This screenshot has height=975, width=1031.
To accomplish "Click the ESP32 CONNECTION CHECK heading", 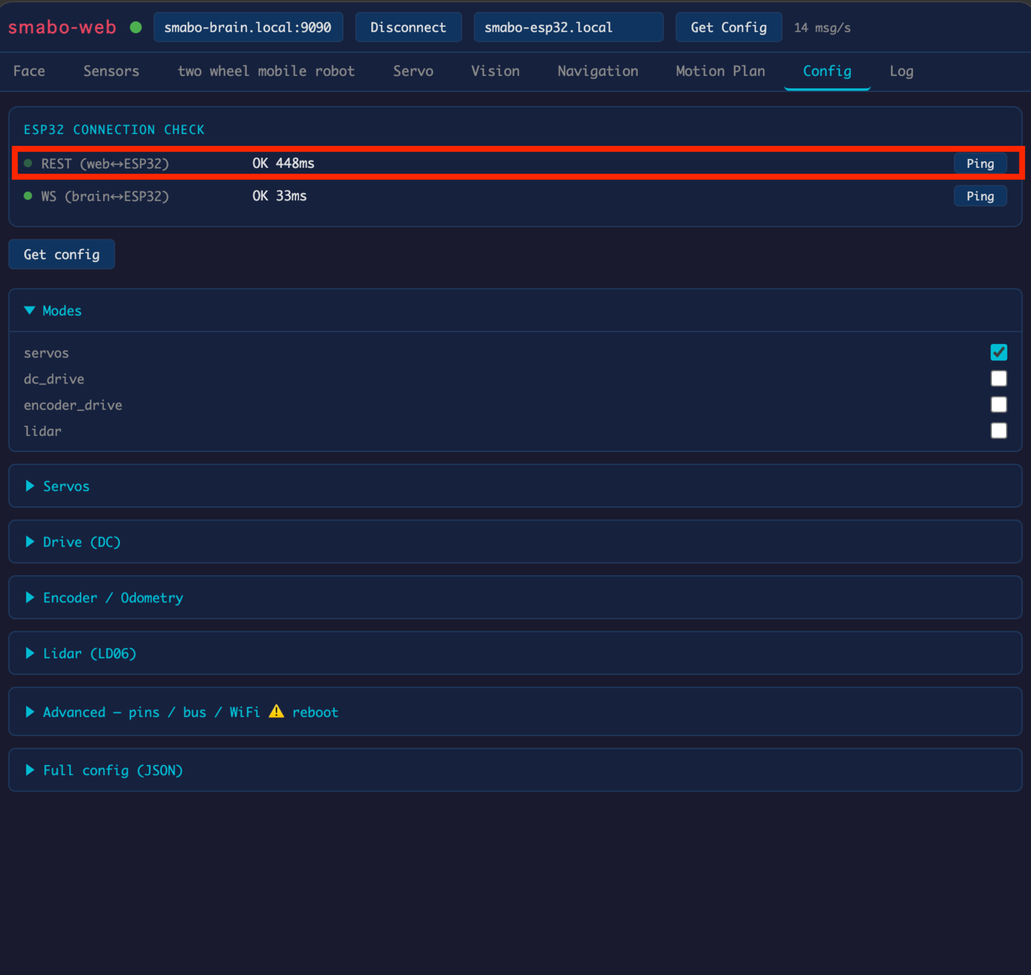I will pyautogui.click(x=114, y=130).
